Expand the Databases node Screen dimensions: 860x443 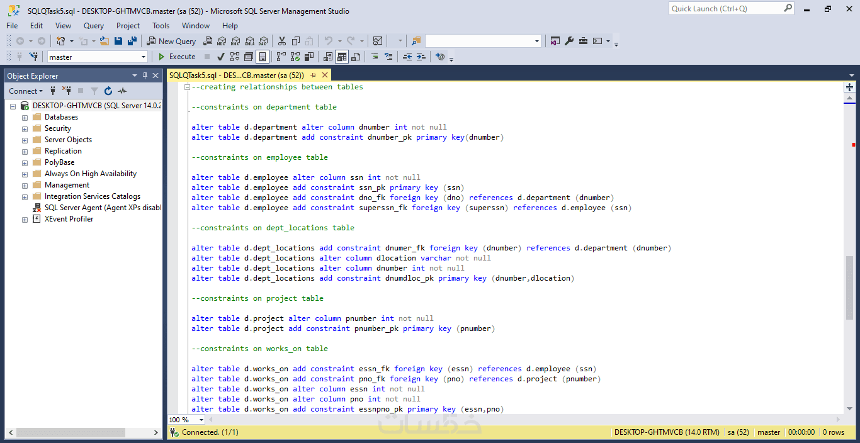[25, 117]
